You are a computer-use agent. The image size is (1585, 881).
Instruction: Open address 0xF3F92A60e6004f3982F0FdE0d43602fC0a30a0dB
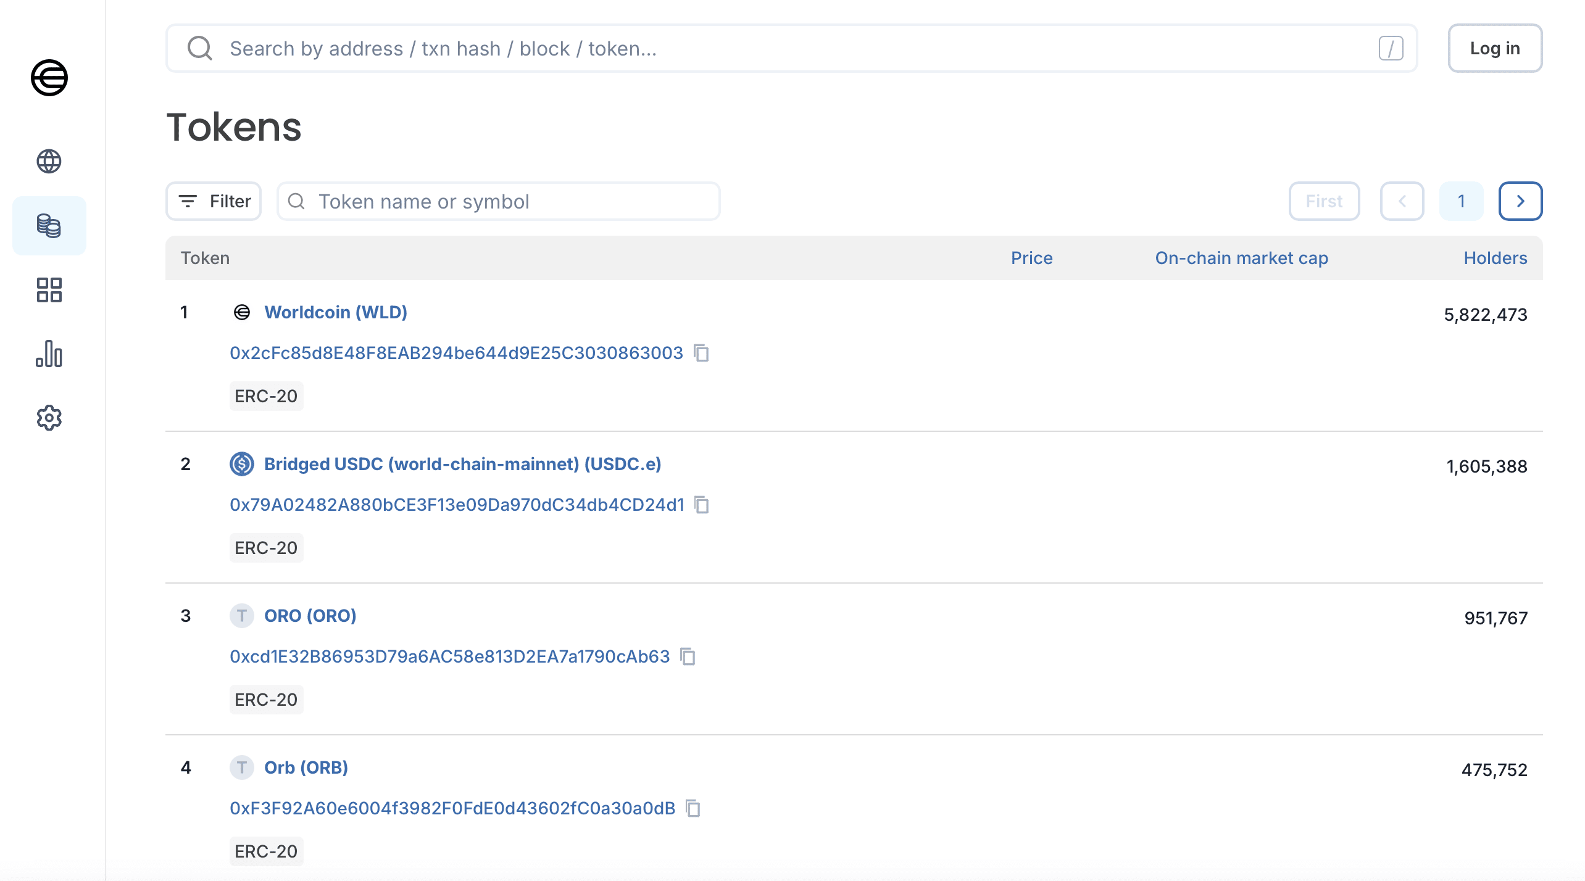tap(452, 808)
